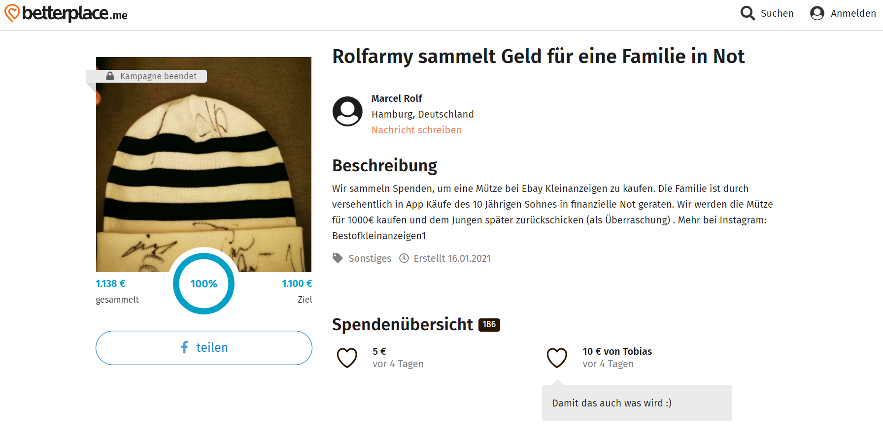This screenshot has width=883, height=435.
Task: Click the lock icon on Kampagne beendet
Action: click(x=110, y=76)
